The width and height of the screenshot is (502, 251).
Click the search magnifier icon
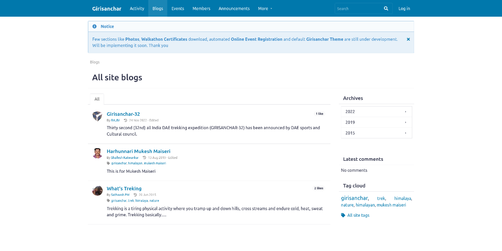[x=386, y=8]
